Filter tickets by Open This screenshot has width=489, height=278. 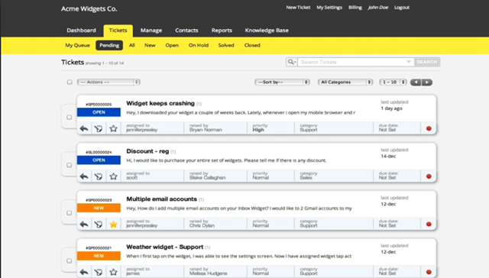click(x=172, y=45)
